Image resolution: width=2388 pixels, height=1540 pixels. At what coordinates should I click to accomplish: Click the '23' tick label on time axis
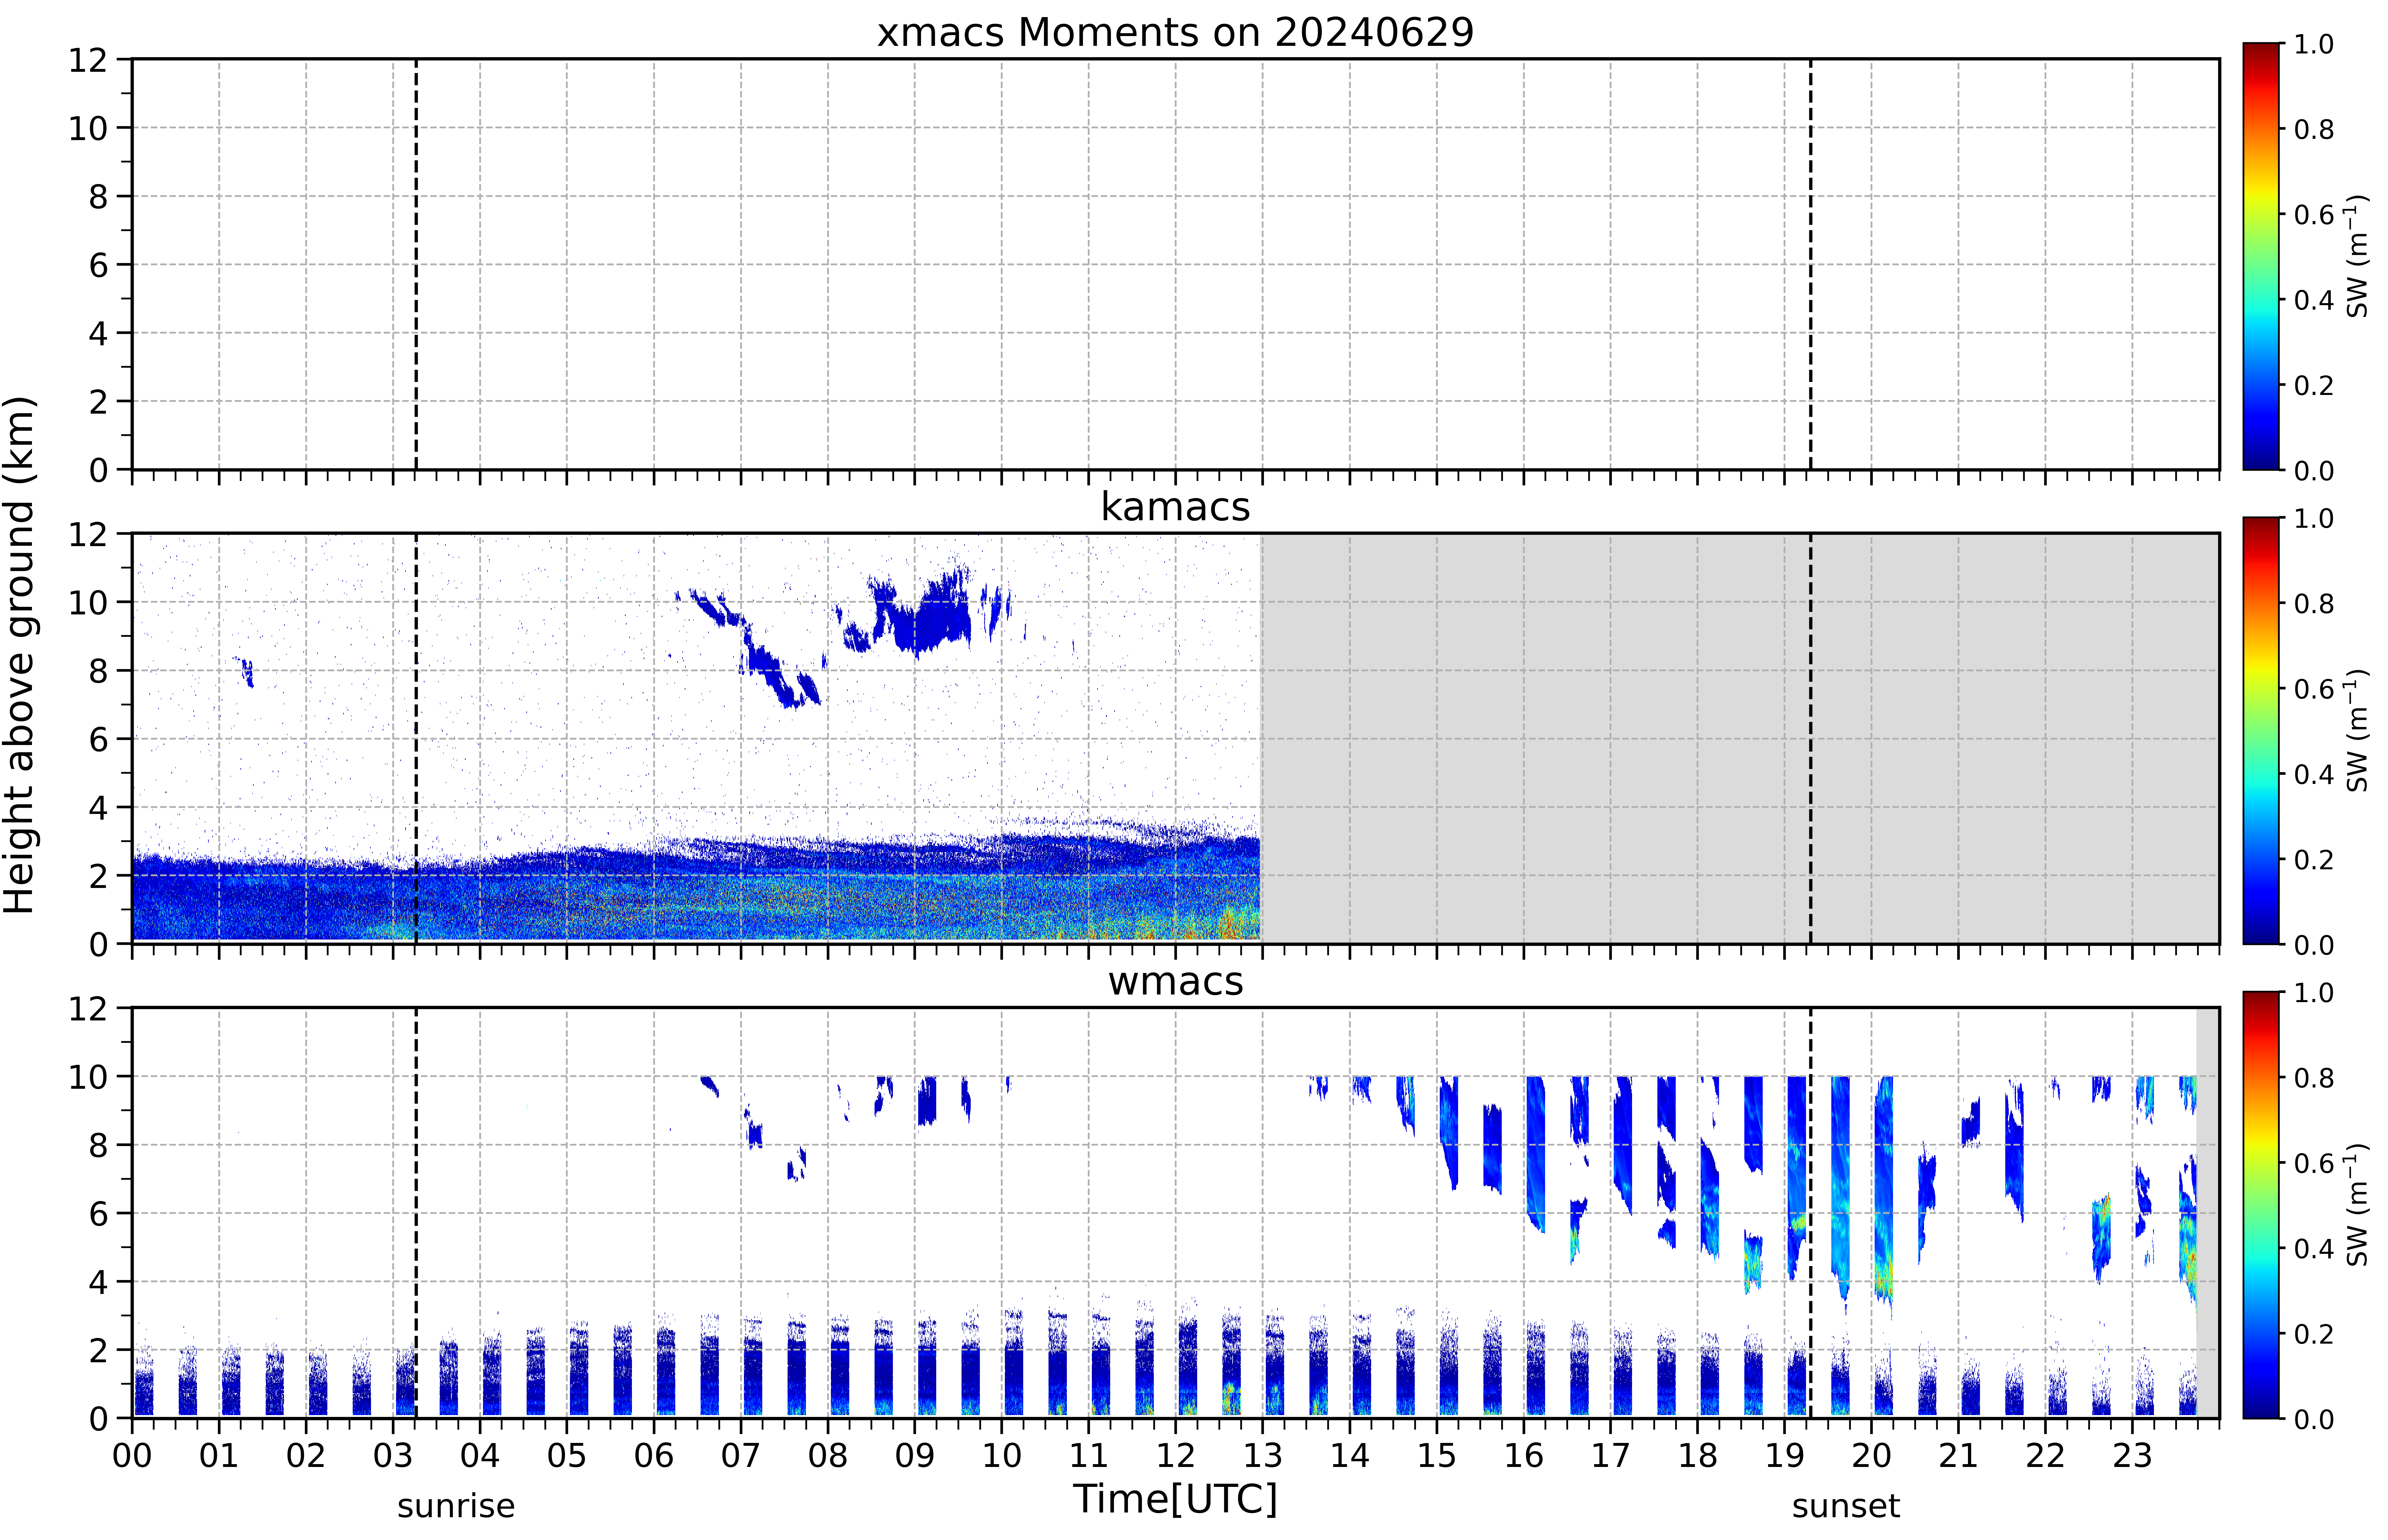[x=2132, y=1456]
